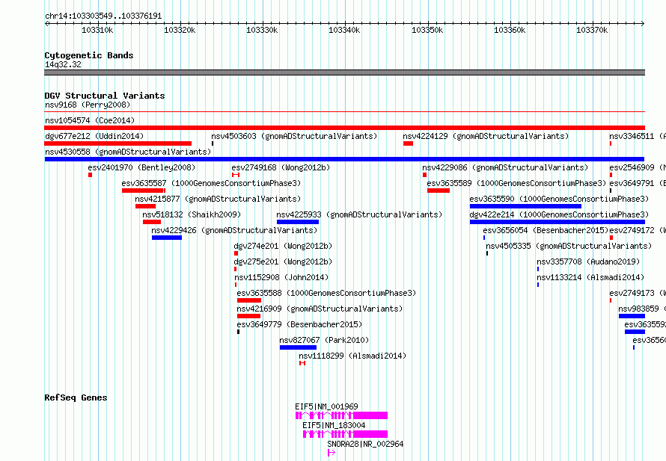The image size is (666, 461).
Task: Select nsv4215877 gnomAD variant label
Action: click(x=218, y=199)
